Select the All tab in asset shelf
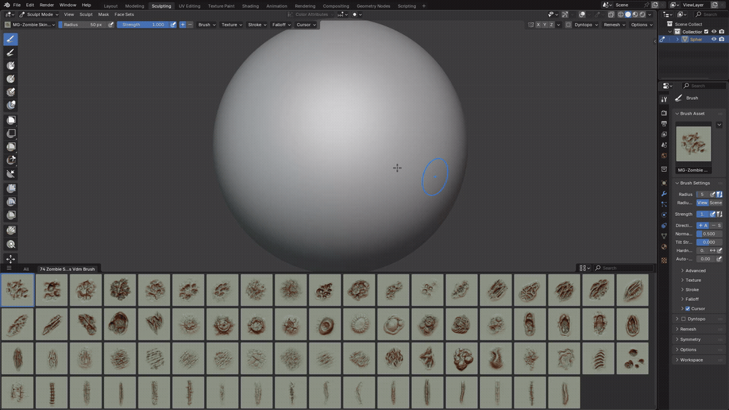 click(x=26, y=269)
